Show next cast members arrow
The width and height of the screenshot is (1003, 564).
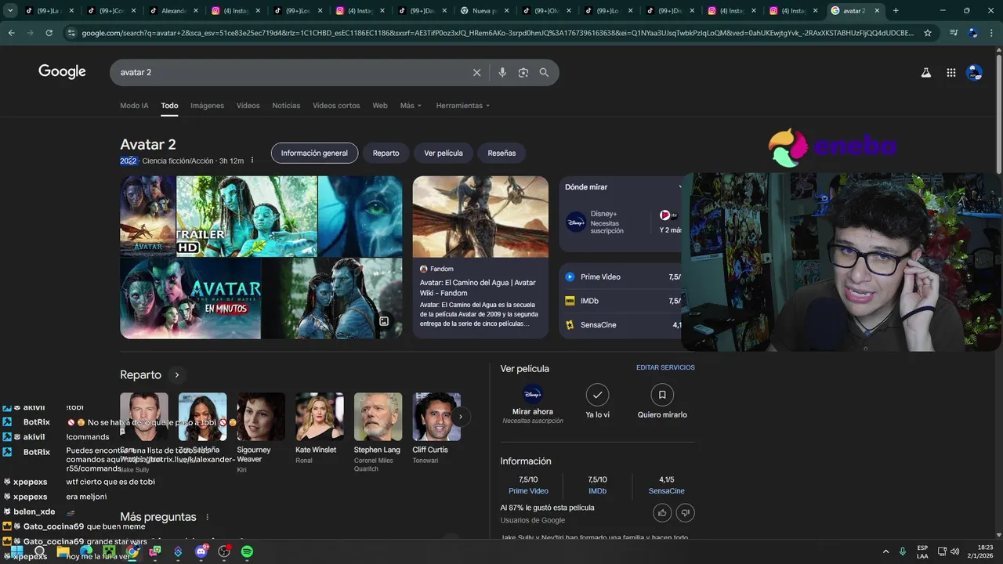[461, 417]
